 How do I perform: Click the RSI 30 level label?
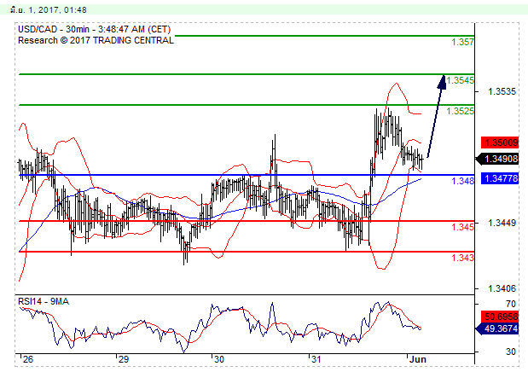pyautogui.click(x=510, y=352)
